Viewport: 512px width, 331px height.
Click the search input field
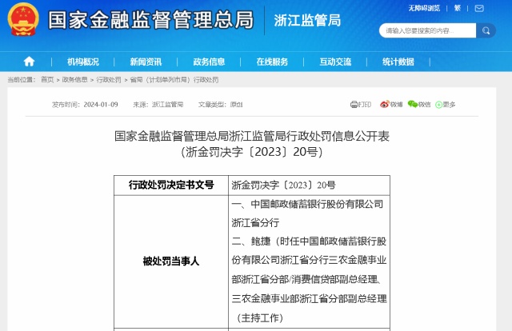427,30
